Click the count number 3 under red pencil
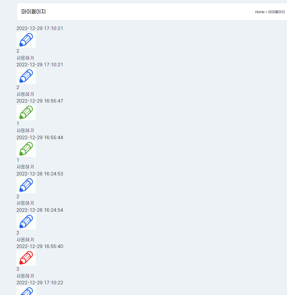 (18, 269)
